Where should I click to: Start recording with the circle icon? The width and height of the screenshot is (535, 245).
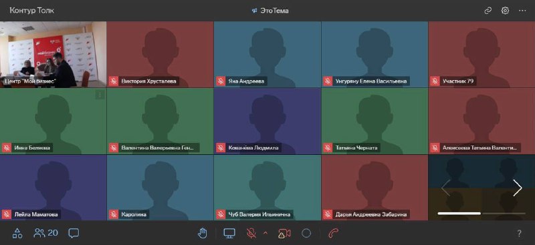pos(306,233)
